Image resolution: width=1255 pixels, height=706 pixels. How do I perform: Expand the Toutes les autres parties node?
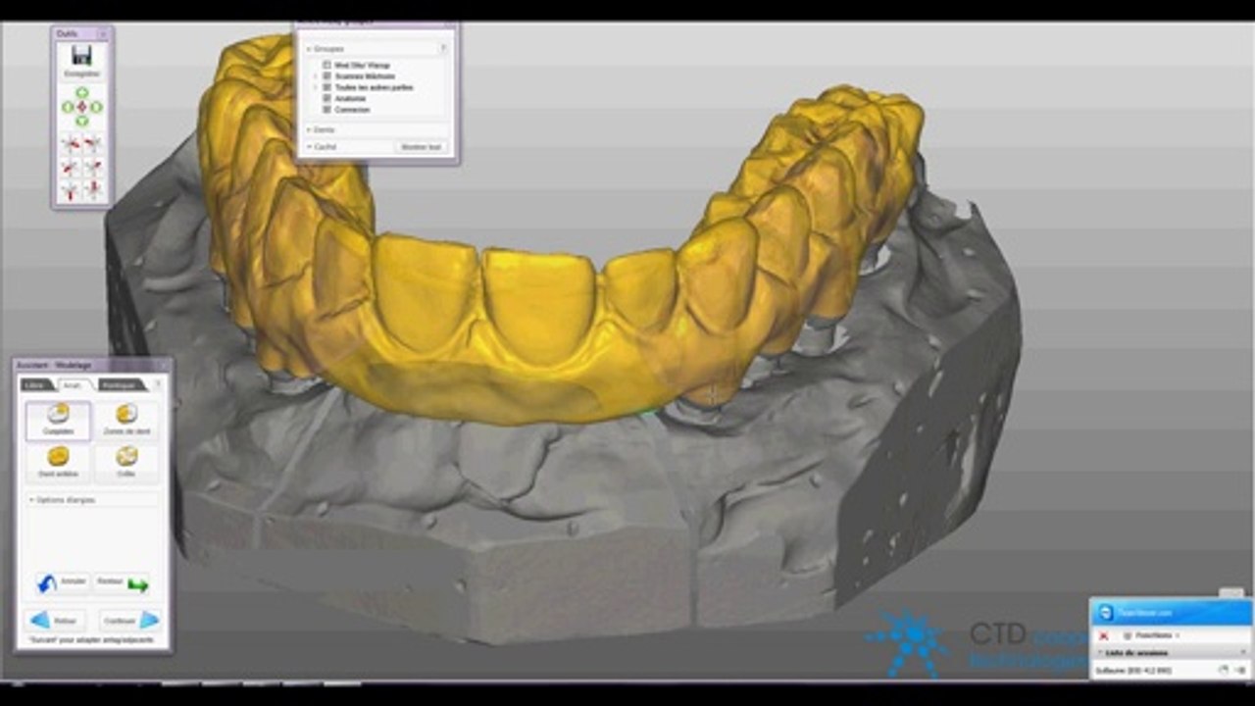click(315, 87)
